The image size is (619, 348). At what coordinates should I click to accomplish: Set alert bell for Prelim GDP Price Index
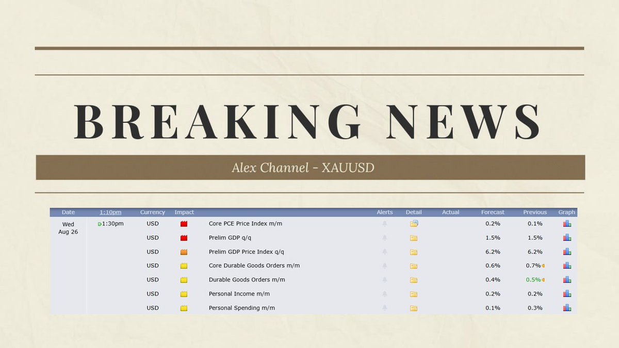pyautogui.click(x=385, y=252)
